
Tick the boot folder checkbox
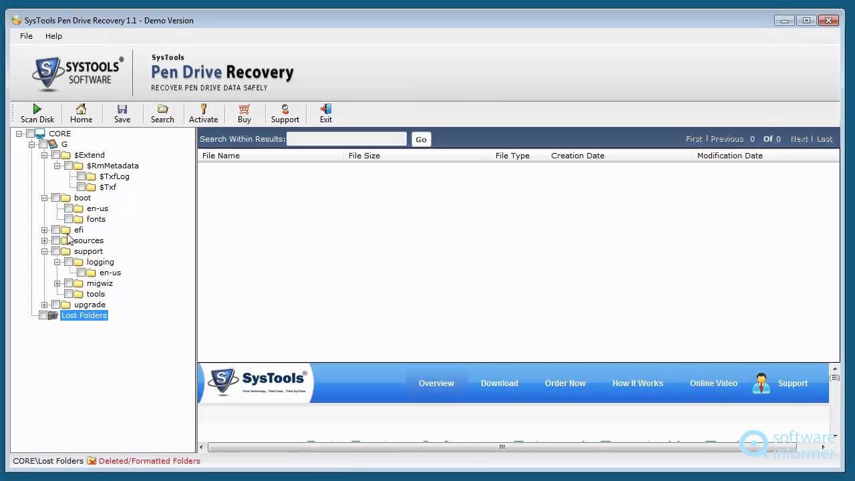tap(55, 198)
